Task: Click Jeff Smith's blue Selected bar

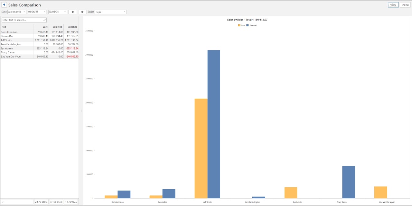Action: [214, 124]
